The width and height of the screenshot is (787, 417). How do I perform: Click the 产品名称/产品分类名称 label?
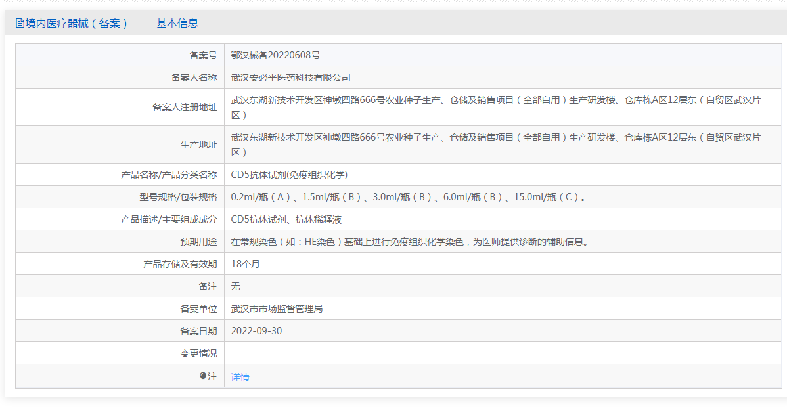coord(169,175)
